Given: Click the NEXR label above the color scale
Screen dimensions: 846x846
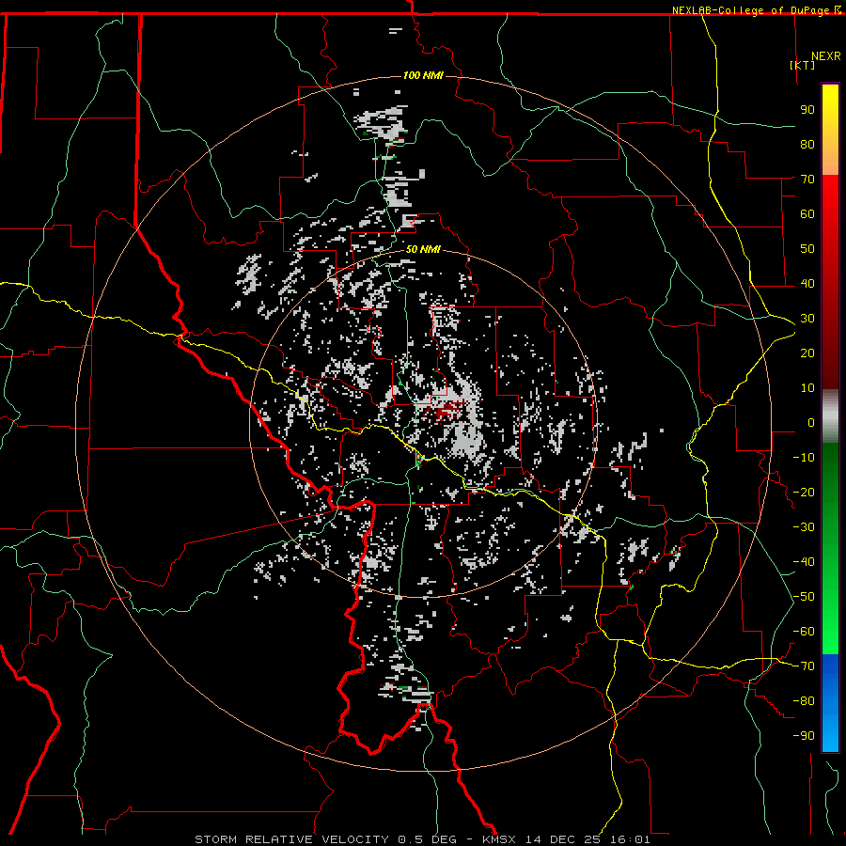Looking at the screenshot, I should [x=826, y=56].
